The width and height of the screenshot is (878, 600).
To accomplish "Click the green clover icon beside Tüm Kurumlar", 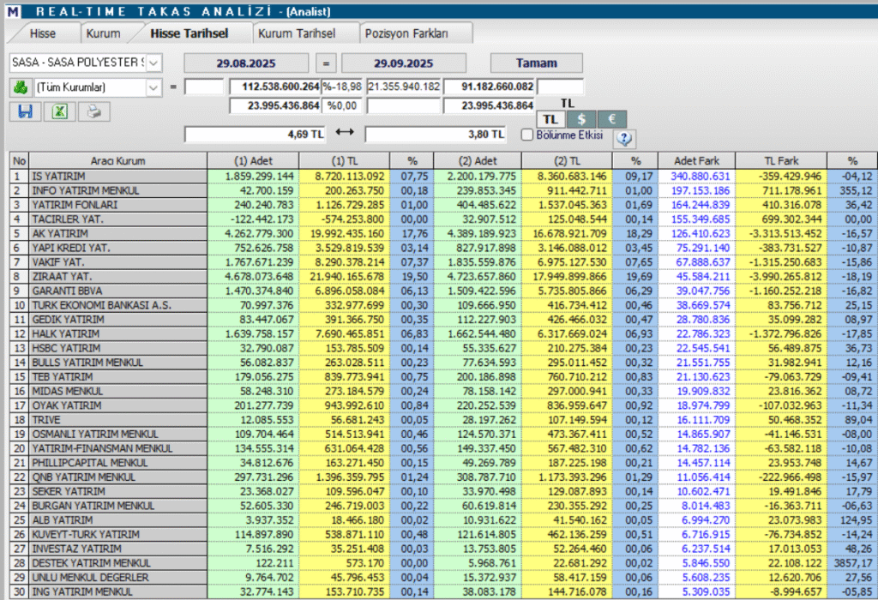I will click(21, 87).
